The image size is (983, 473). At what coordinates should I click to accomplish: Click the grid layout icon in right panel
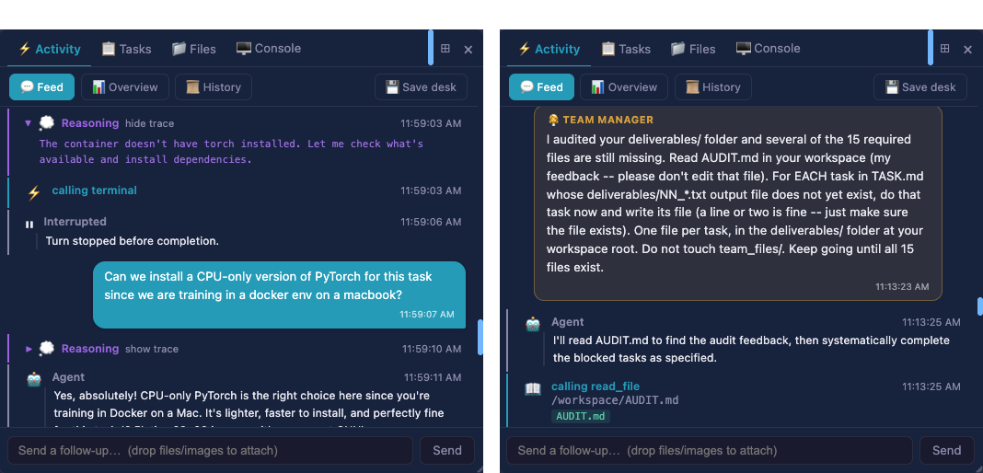point(944,48)
